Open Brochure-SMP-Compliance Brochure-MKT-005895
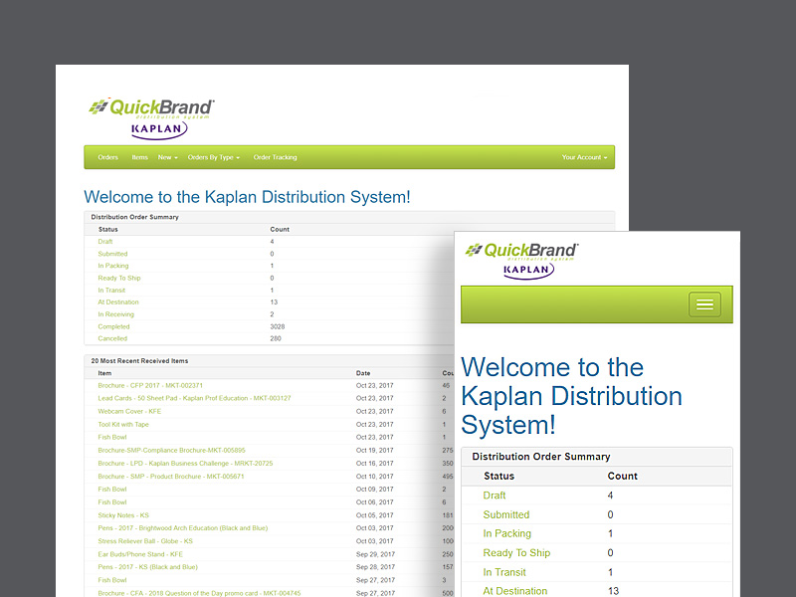This screenshot has height=597, width=796. tap(171, 451)
